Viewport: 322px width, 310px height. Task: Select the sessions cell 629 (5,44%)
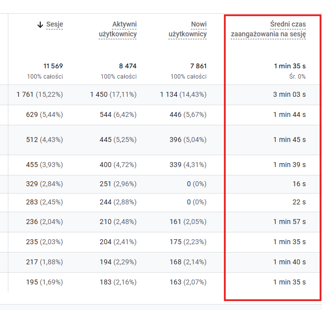pos(44,114)
